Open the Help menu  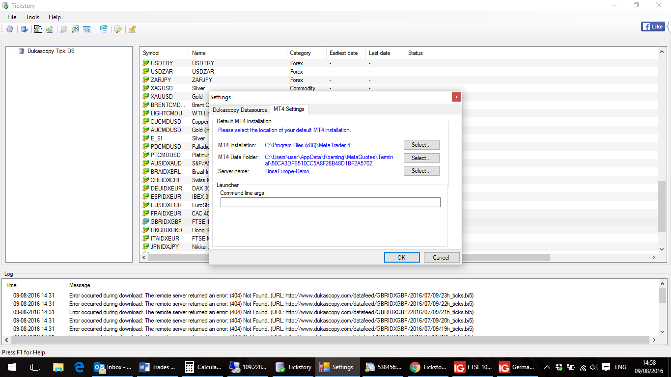pos(55,17)
